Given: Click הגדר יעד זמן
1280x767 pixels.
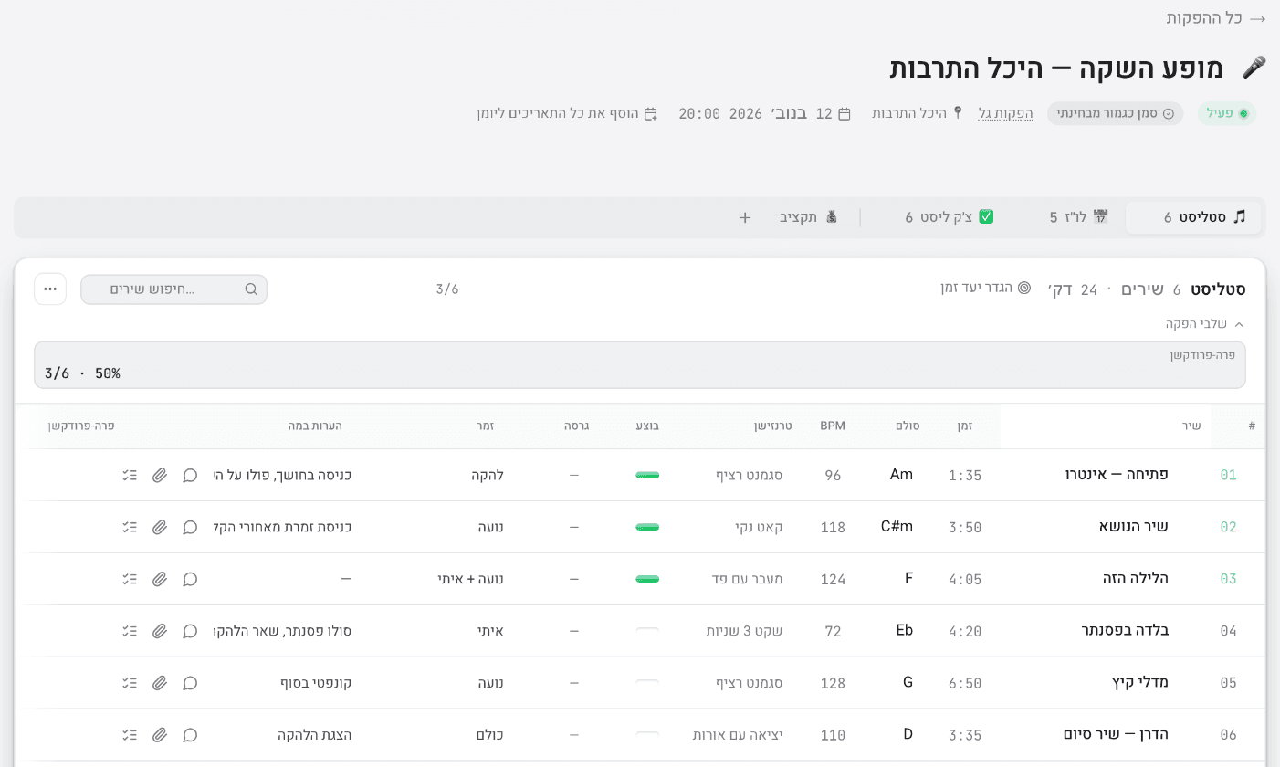Looking at the screenshot, I should point(986,288).
